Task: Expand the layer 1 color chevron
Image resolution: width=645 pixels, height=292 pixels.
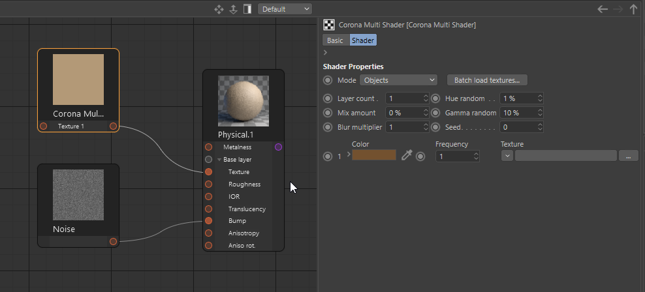Action: (x=349, y=154)
